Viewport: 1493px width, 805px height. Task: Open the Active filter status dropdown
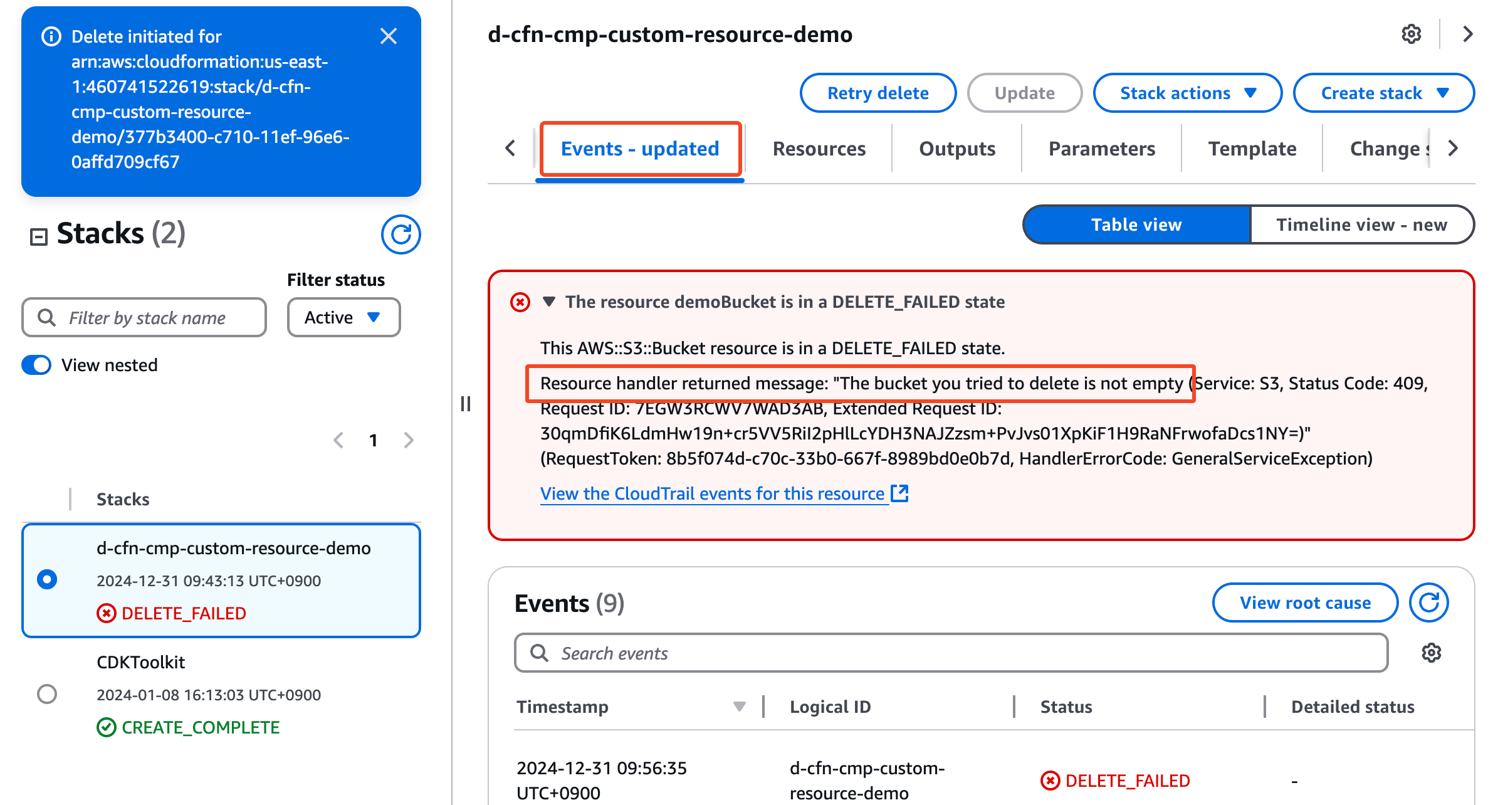click(343, 317)
